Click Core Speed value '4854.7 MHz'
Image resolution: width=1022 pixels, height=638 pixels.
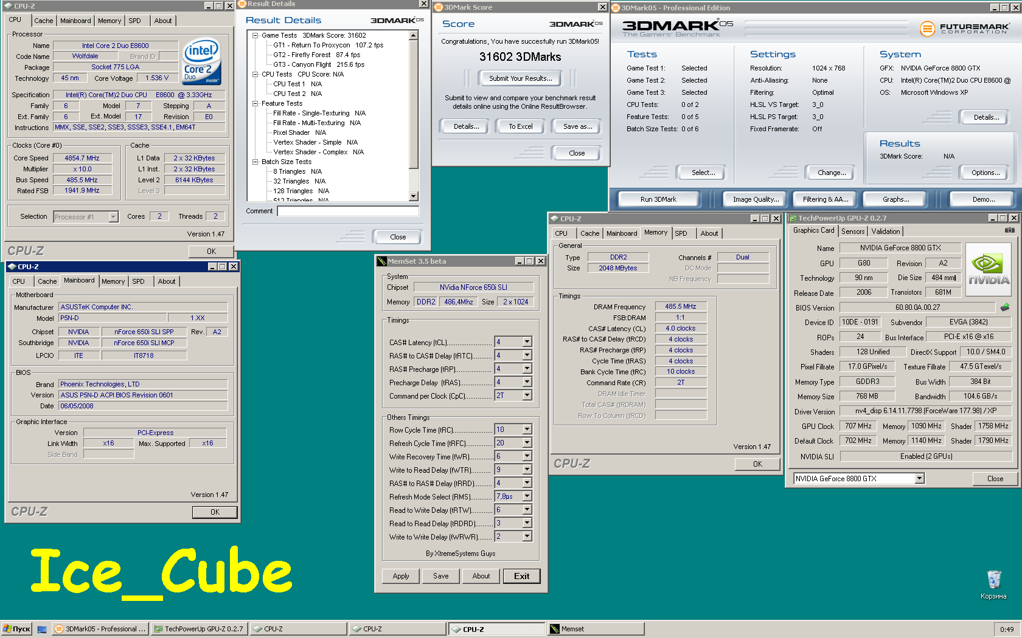(82, 158)
